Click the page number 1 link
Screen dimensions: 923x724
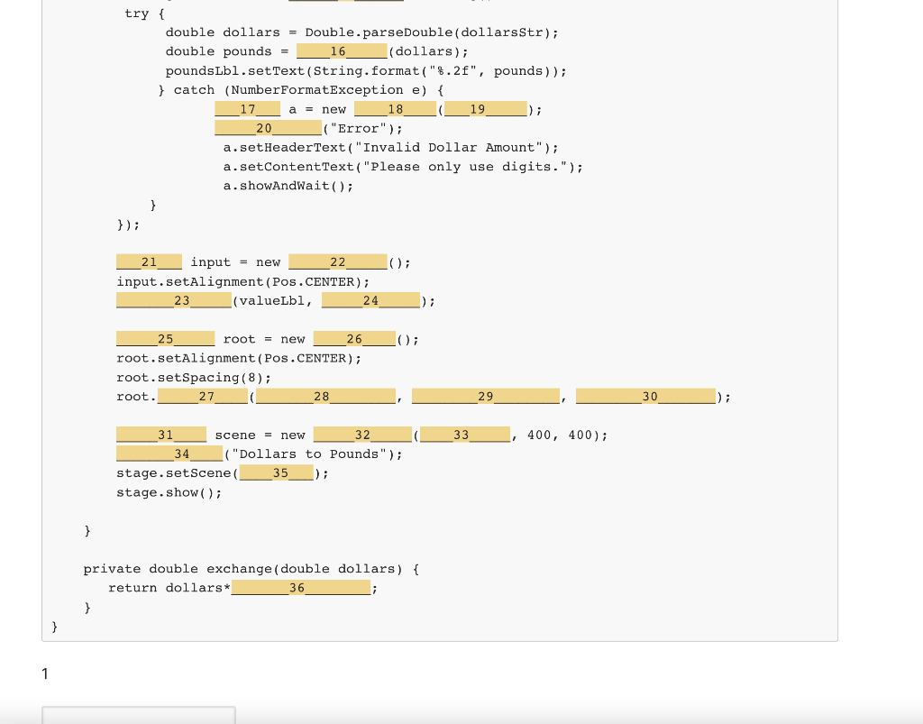coord(45,674)
